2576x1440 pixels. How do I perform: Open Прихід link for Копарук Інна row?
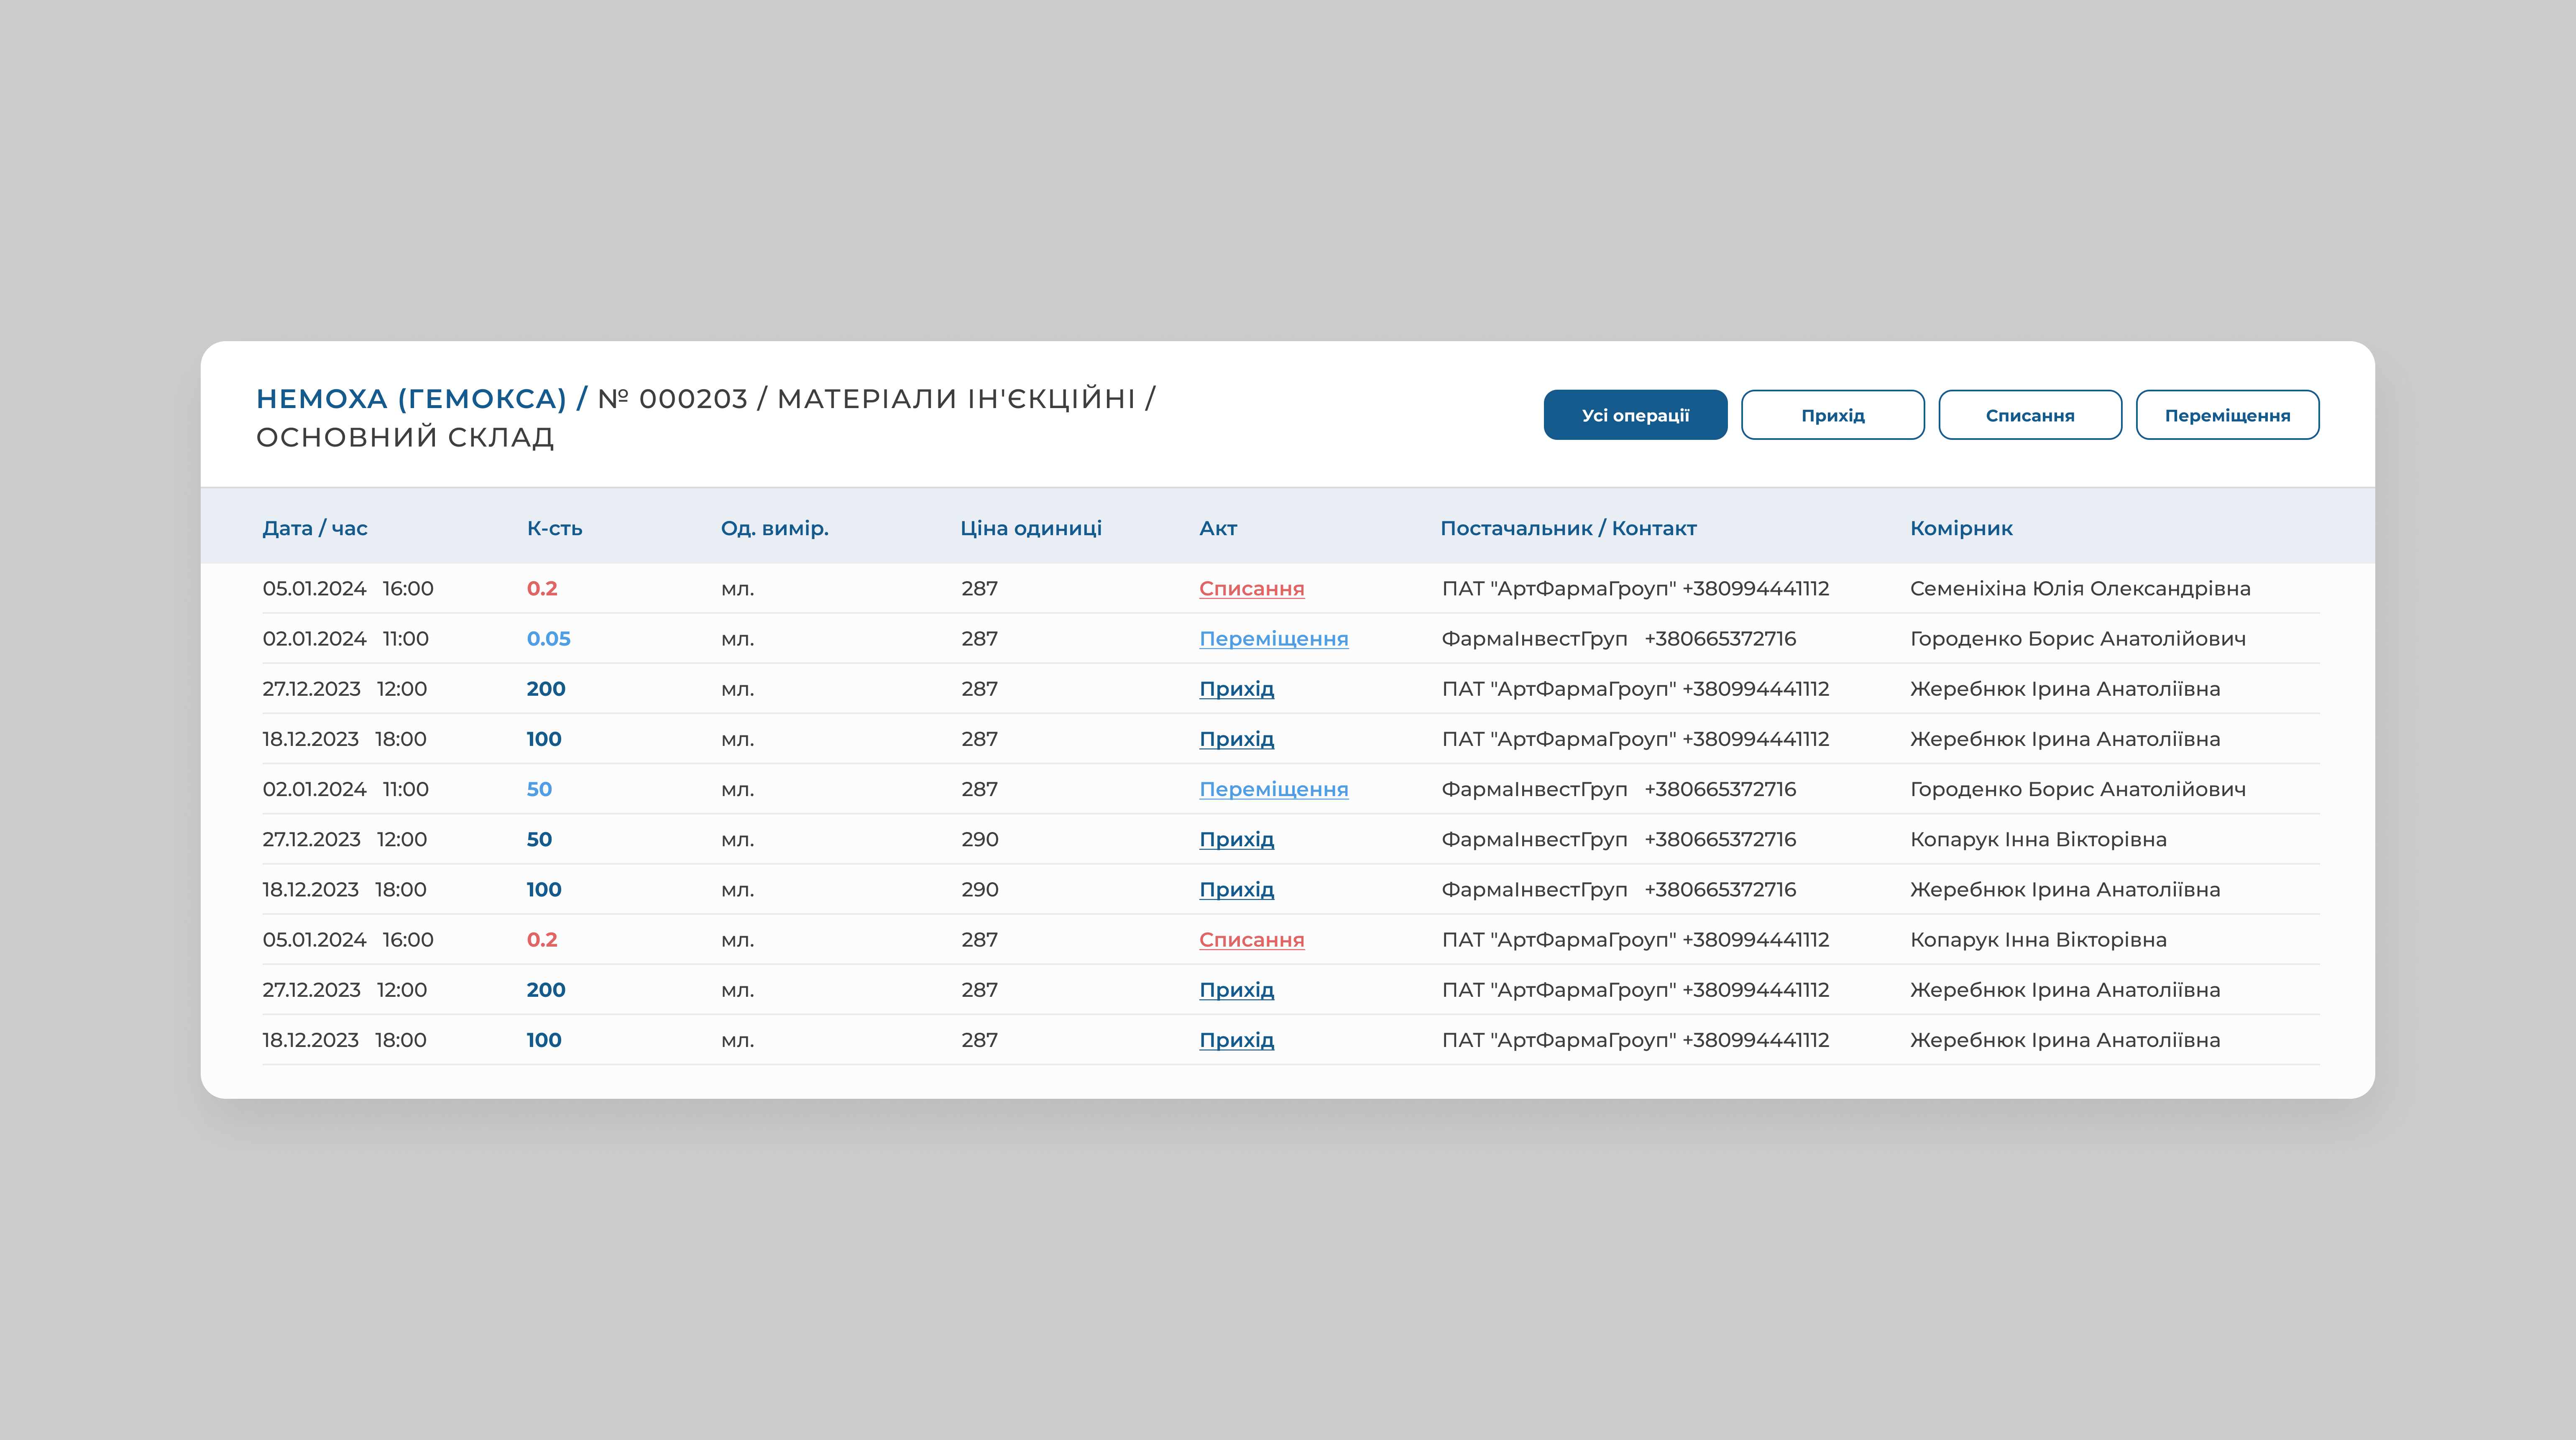coord(1236,840)
